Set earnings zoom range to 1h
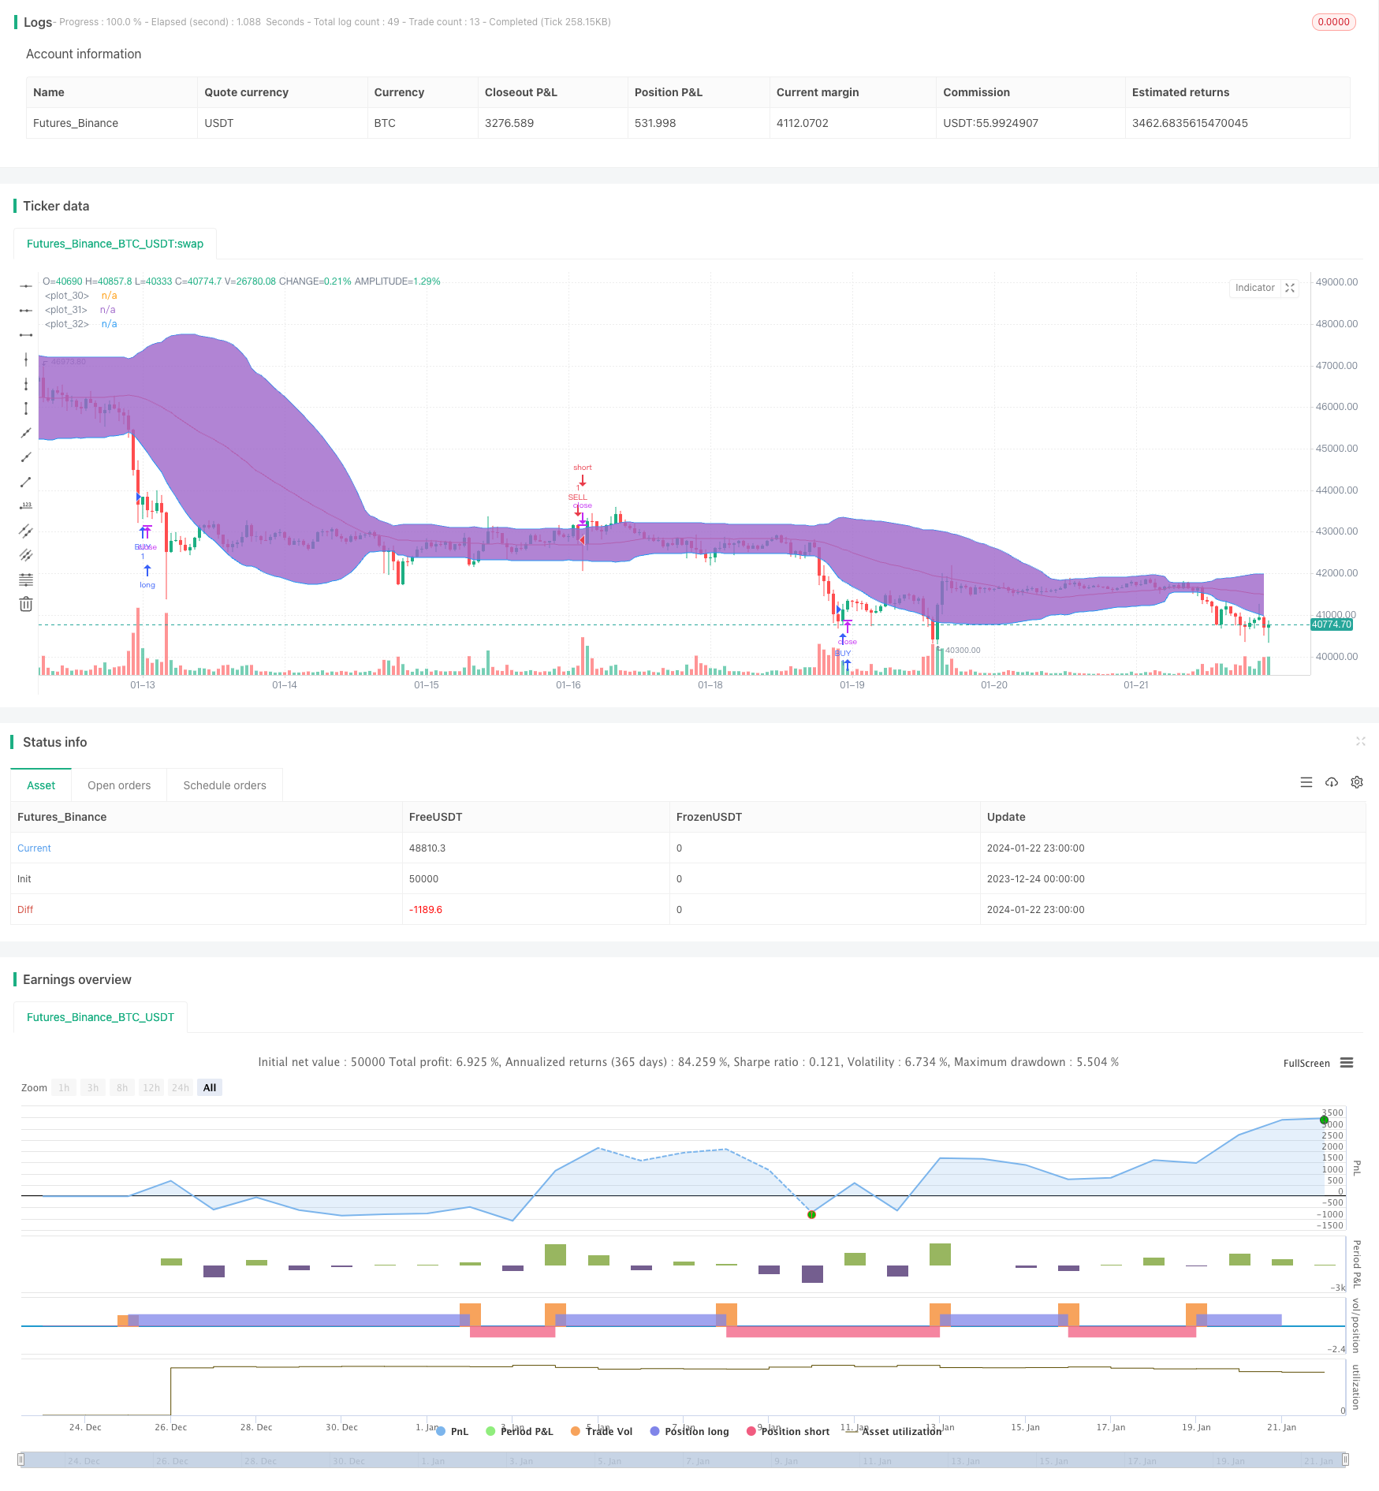Viewport: 1379px width, 1491px height. [x=64, y=1087]
